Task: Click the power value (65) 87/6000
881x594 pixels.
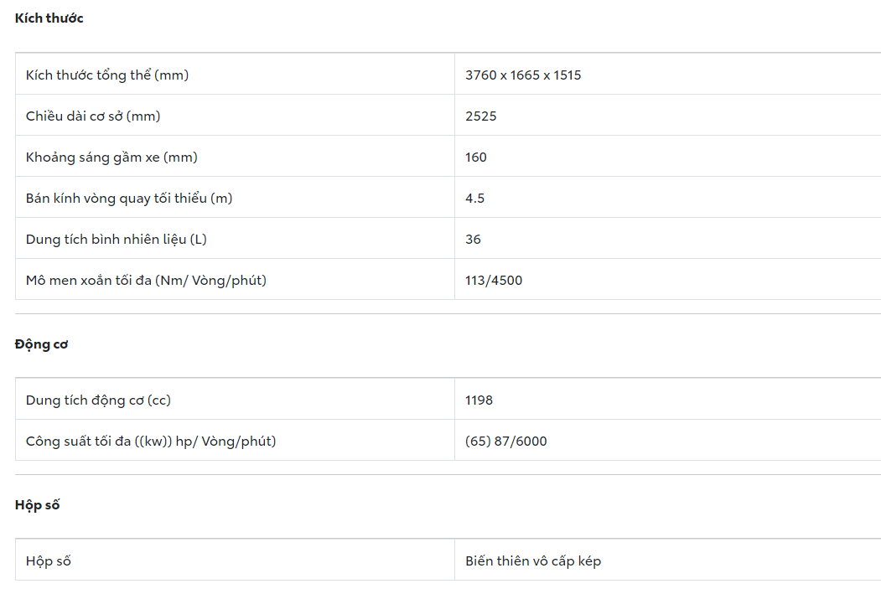Action: [506, 442]
